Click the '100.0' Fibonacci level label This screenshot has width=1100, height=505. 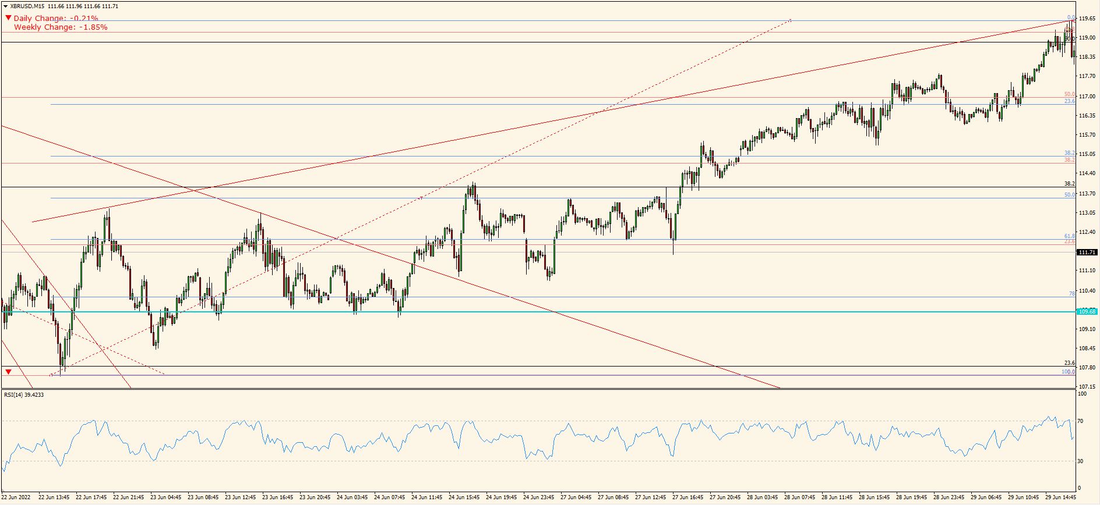[x=1068, y=372]
